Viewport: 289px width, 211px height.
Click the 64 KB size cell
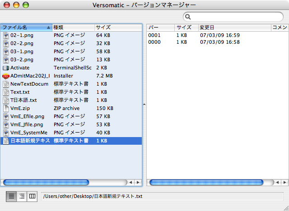tap(103, 35)
